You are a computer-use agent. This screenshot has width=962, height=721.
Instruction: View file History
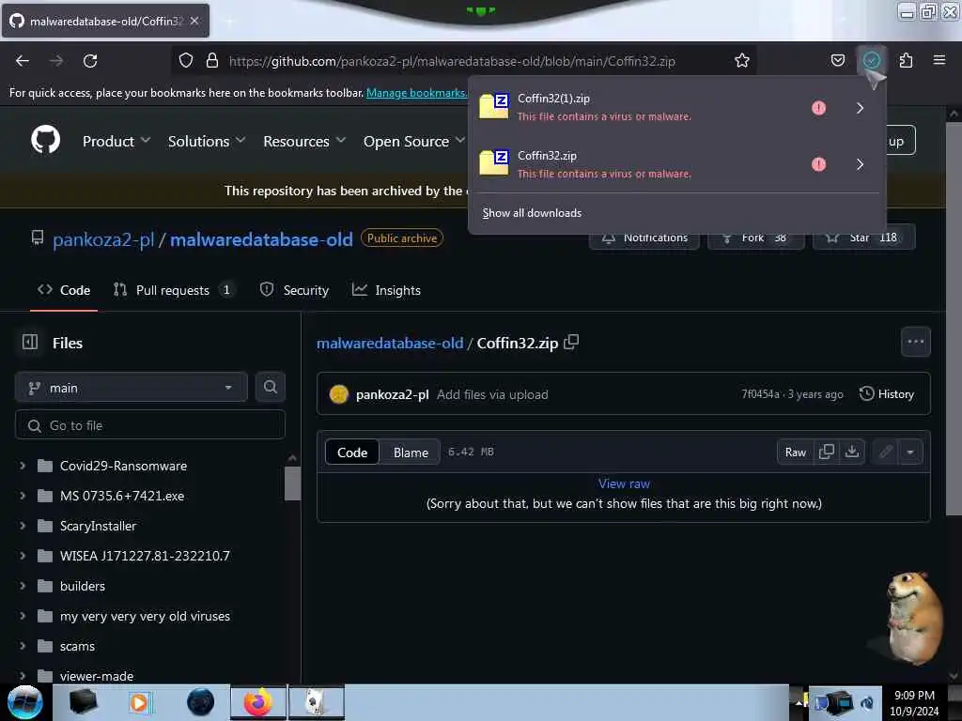[x=887, y=393]
